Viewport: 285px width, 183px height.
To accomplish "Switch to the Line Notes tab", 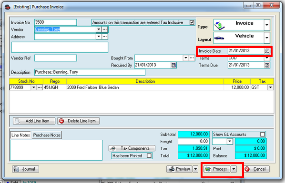I will pyautogui.click(x=20, y=135).
